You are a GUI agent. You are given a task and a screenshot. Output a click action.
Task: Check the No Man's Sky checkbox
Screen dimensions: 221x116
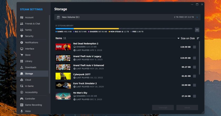(x=194, y=96)
